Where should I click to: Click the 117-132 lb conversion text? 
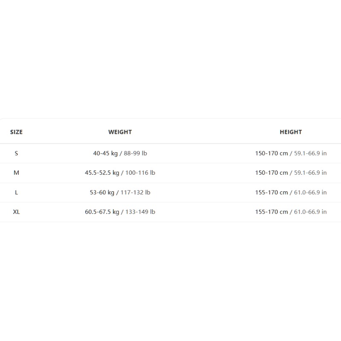tap(135, 193)
